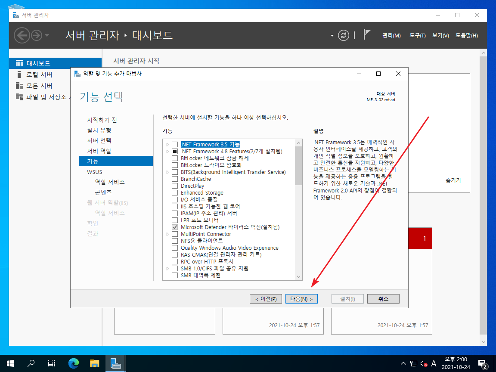Open taskbar search
Viewport: 496px width, 372px height.
[x=31, y=363]
